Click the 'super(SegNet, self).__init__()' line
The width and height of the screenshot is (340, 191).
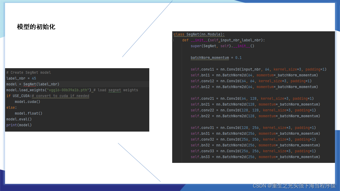click(x=223, y=46)
